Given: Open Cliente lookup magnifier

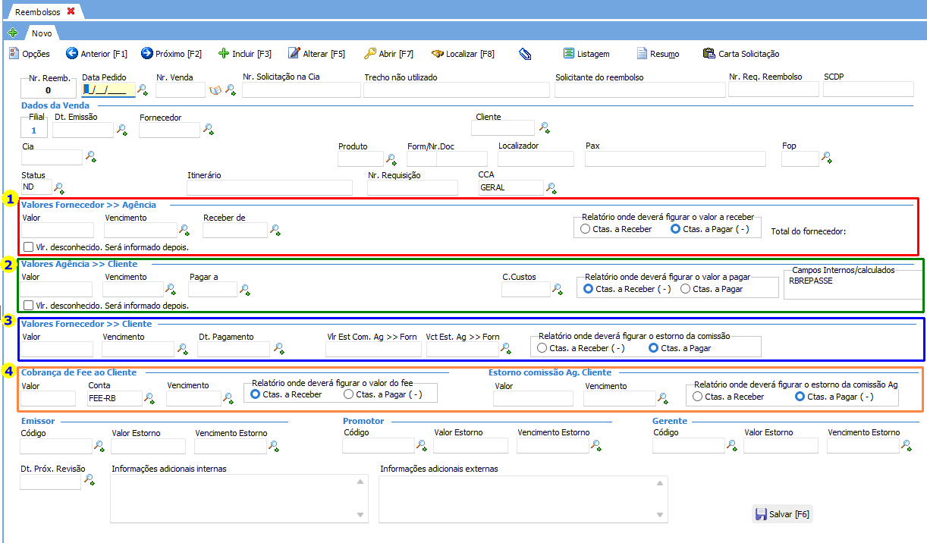Looking at the screenshot, I should [x=544, y=127].
